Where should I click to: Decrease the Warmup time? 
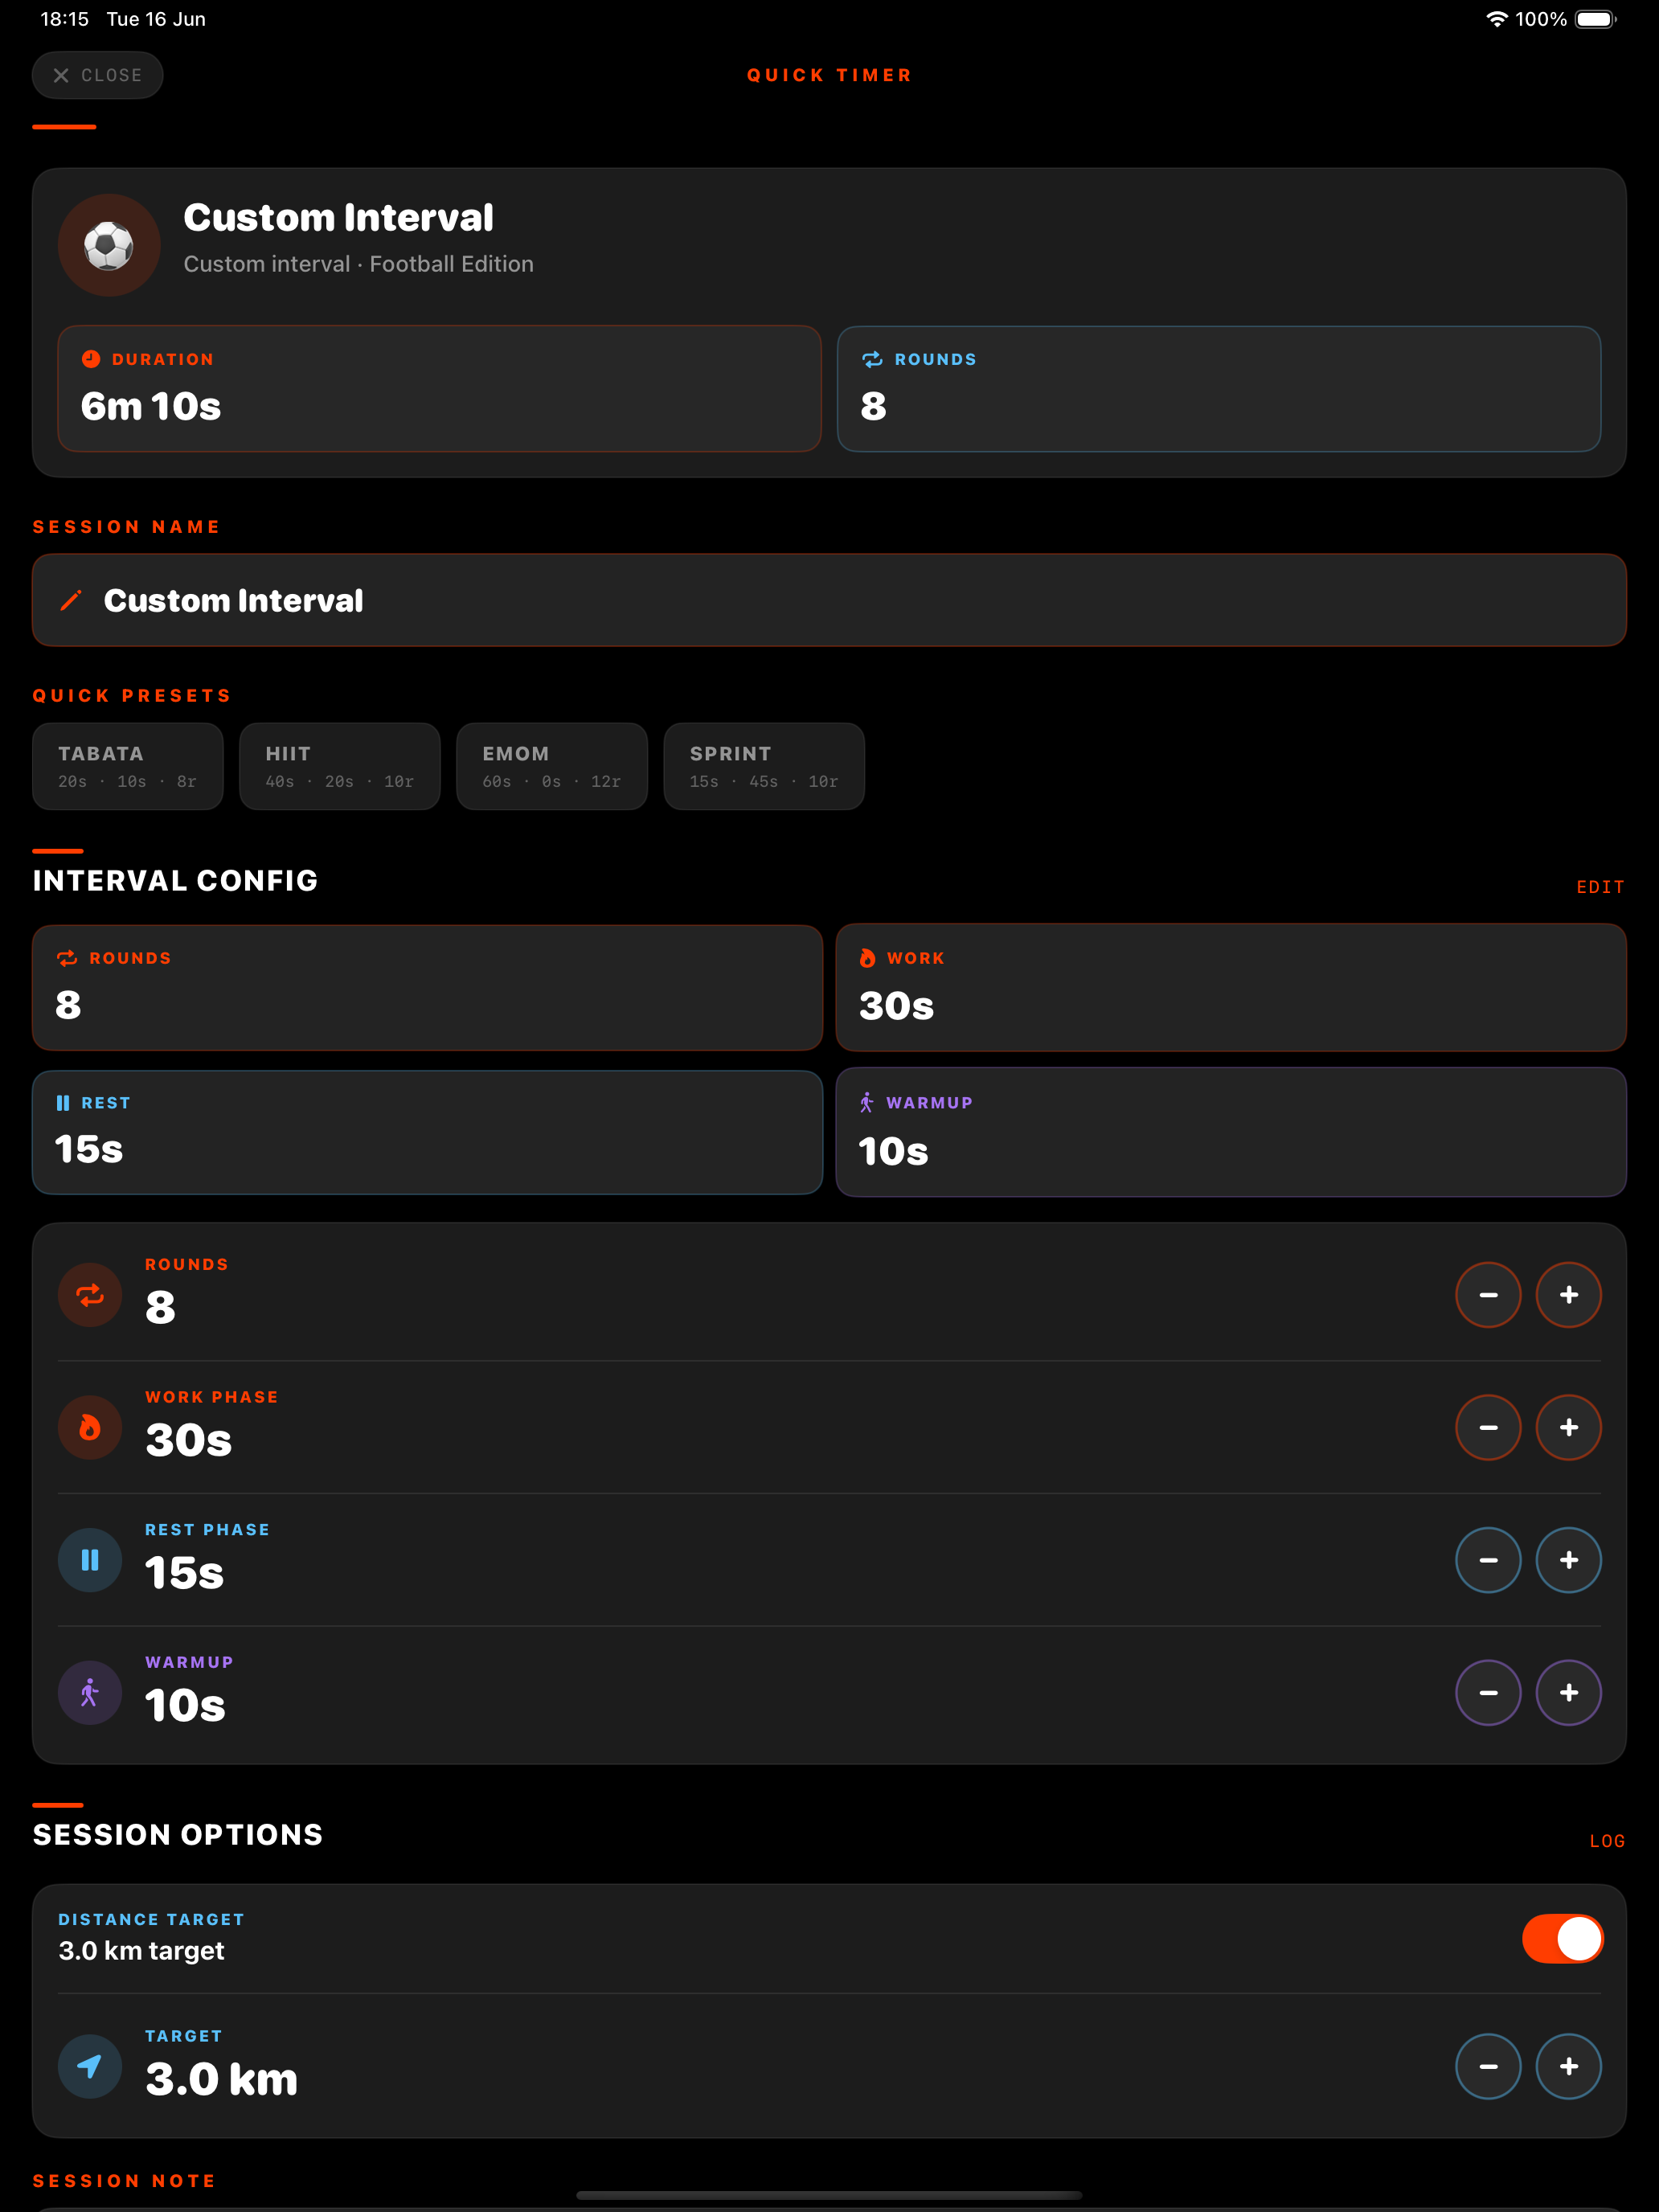click(1488, 1693)
